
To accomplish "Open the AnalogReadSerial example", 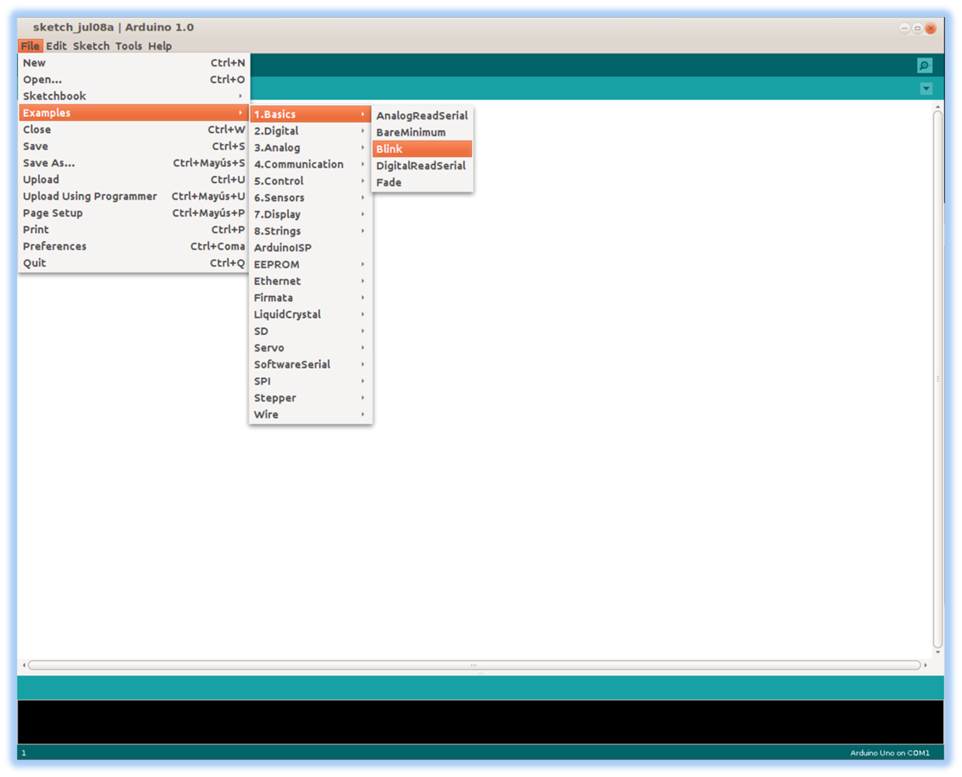I will click(x=422, y=116).
